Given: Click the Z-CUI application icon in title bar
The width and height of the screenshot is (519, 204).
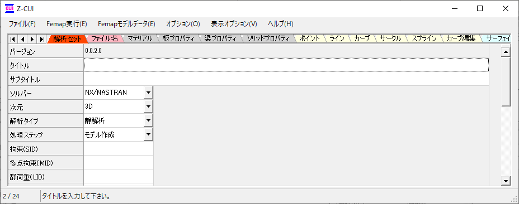Looking at the screenshot, I should [10, 8].
